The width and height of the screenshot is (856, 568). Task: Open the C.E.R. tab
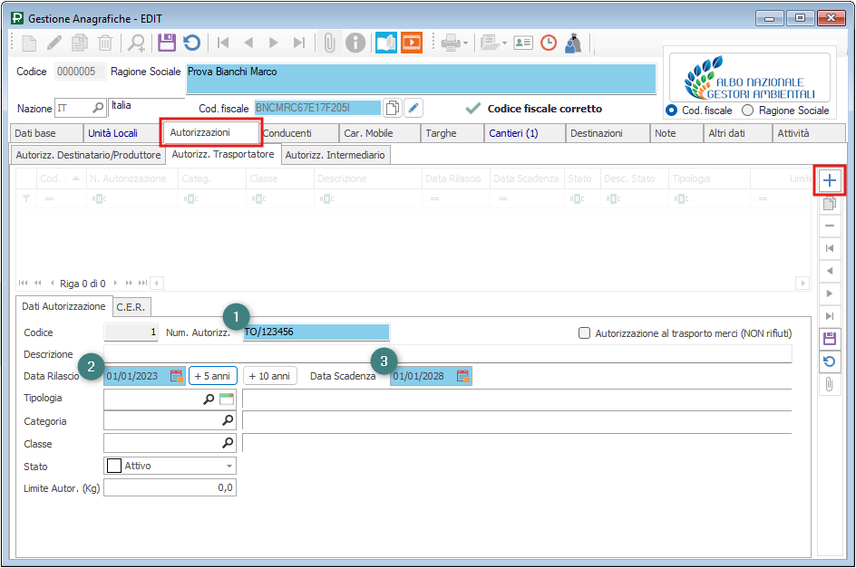tap(132, 307)
